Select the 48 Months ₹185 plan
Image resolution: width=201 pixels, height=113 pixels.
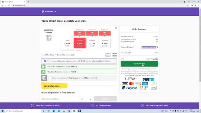(105, 43)
